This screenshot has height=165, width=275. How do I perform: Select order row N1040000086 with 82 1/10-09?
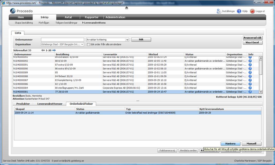tap(136, 84)
